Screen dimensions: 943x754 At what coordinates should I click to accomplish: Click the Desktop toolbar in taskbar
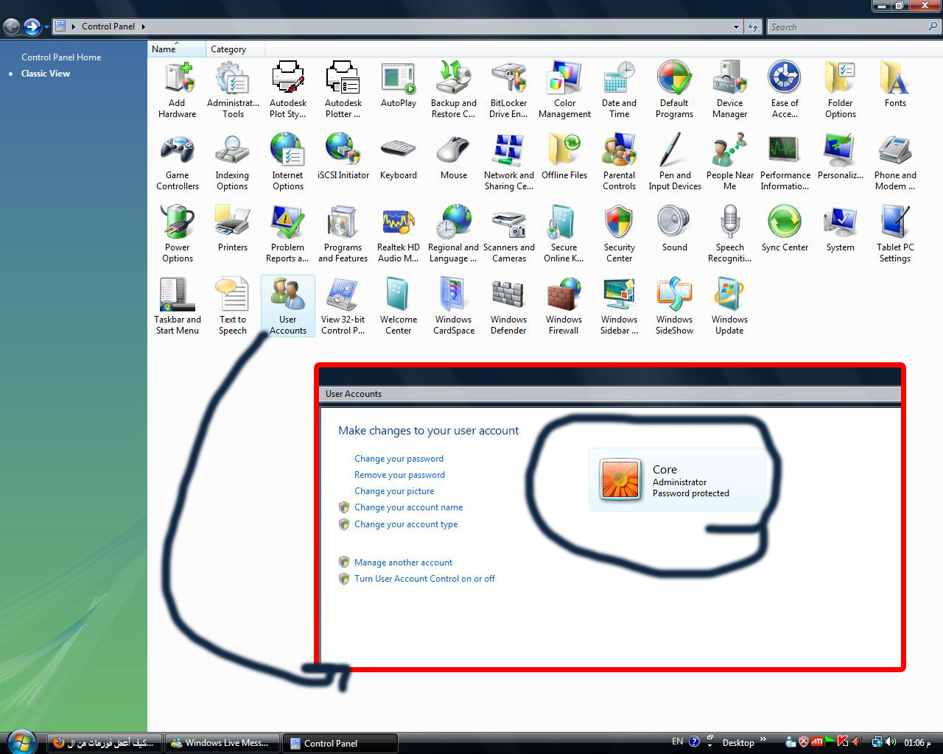[738, 742]
